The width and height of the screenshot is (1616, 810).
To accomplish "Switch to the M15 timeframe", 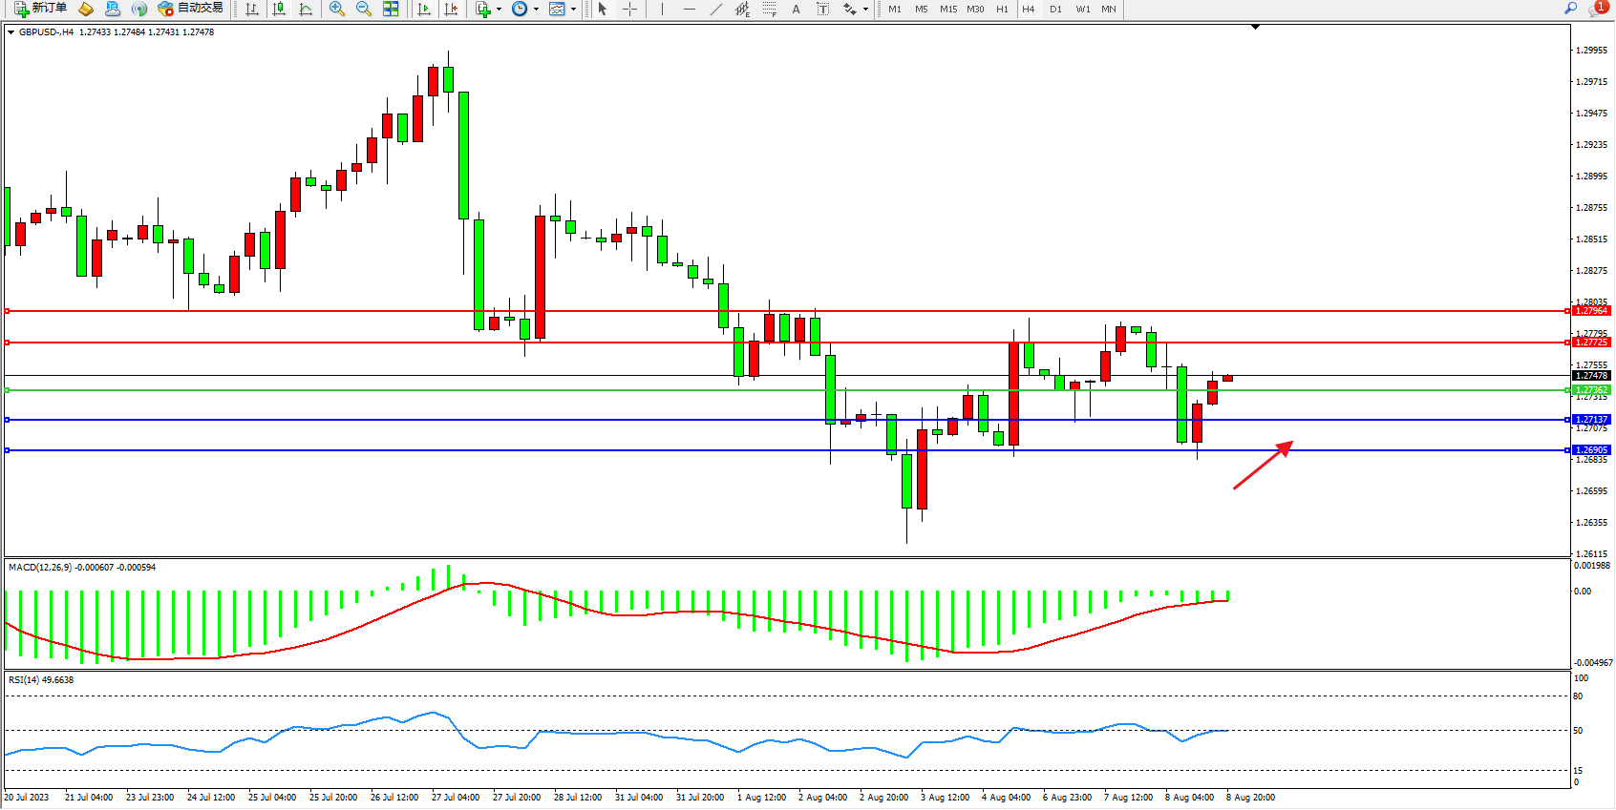I will click(947, 9).
